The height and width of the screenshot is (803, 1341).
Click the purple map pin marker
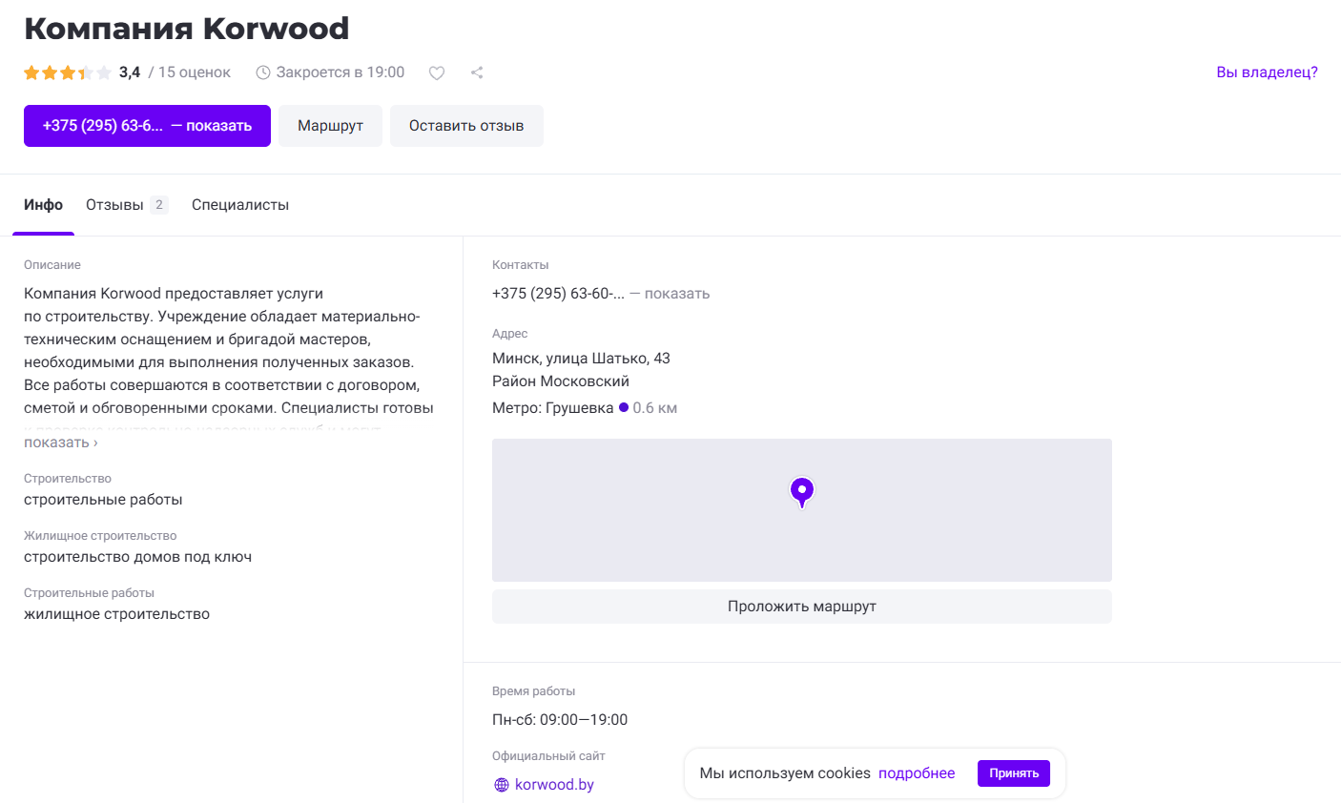[x=802, y=492]
